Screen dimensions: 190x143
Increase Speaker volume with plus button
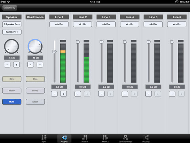[x=16, y=65]
